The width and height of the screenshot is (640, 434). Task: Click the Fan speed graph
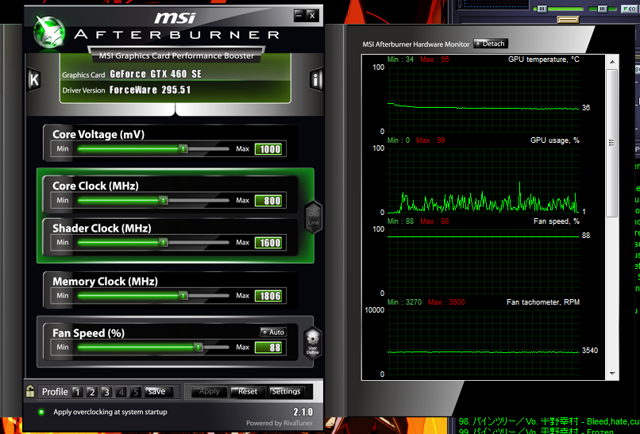tap(484, 261)
